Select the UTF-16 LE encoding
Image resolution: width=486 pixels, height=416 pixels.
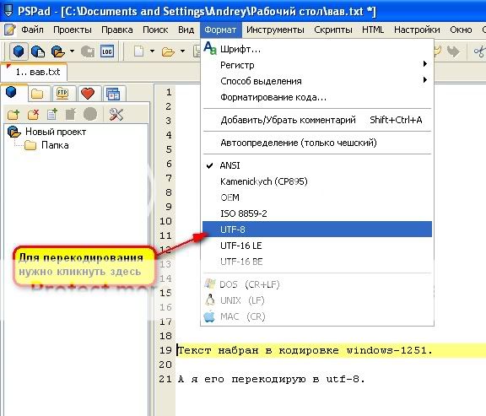click(x=316, y=246)
